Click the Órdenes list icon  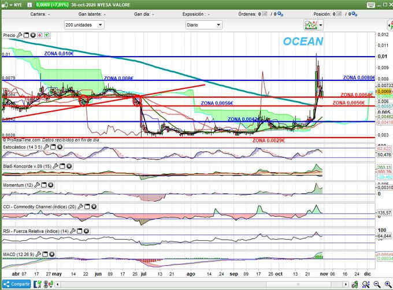click(x=265, y=14)
